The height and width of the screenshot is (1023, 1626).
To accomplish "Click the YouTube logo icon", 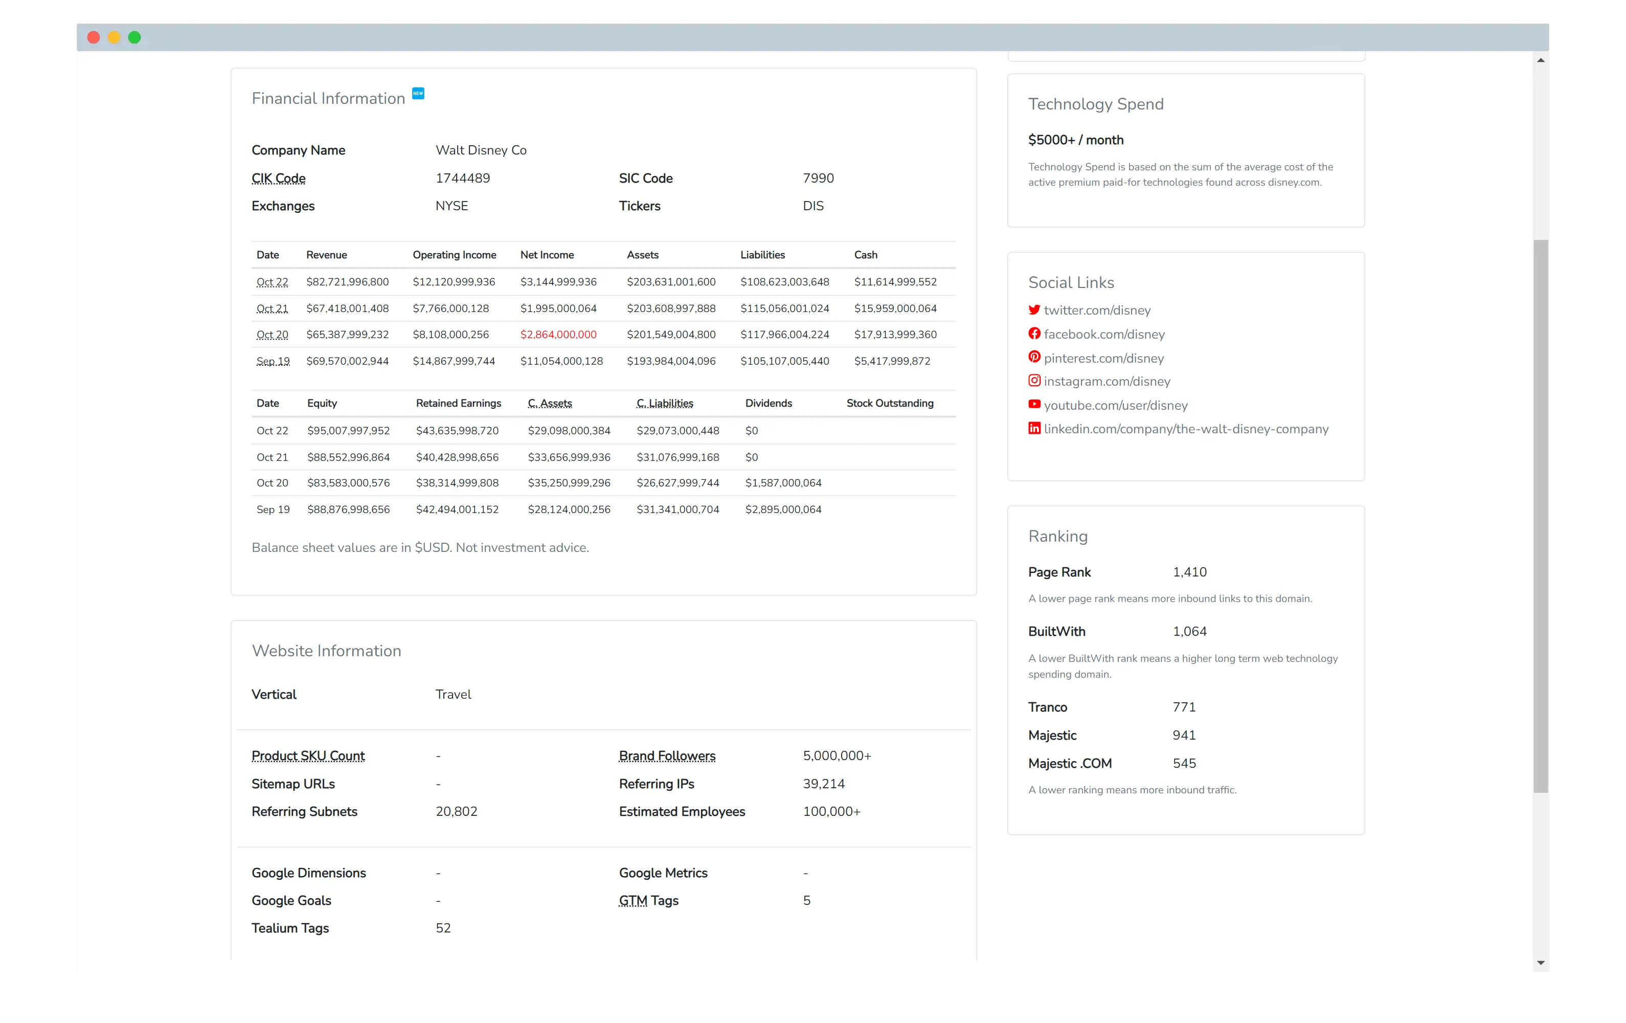I will pos(1034,404).
